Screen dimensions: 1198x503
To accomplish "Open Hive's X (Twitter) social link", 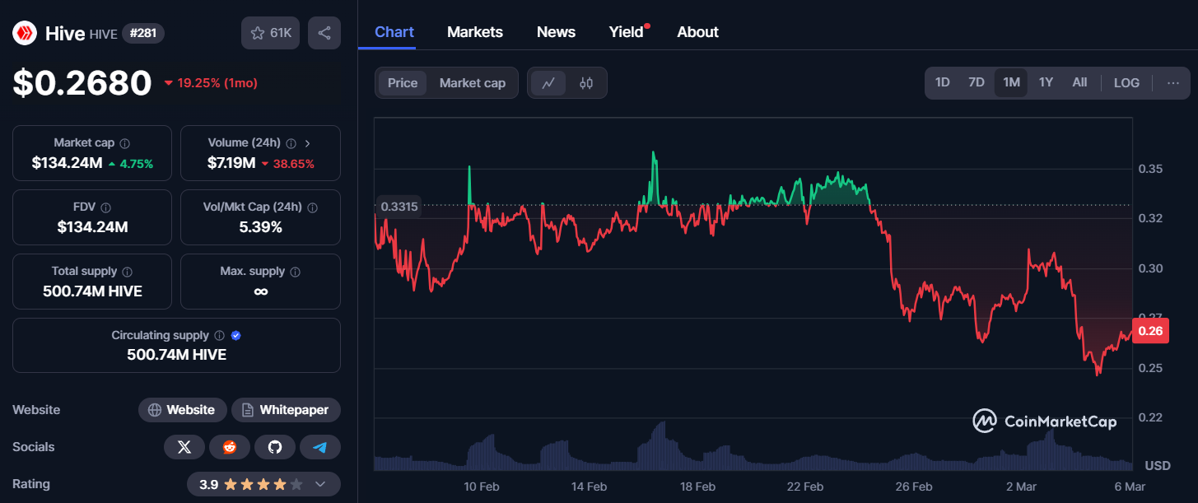I will tap(184, 447).
